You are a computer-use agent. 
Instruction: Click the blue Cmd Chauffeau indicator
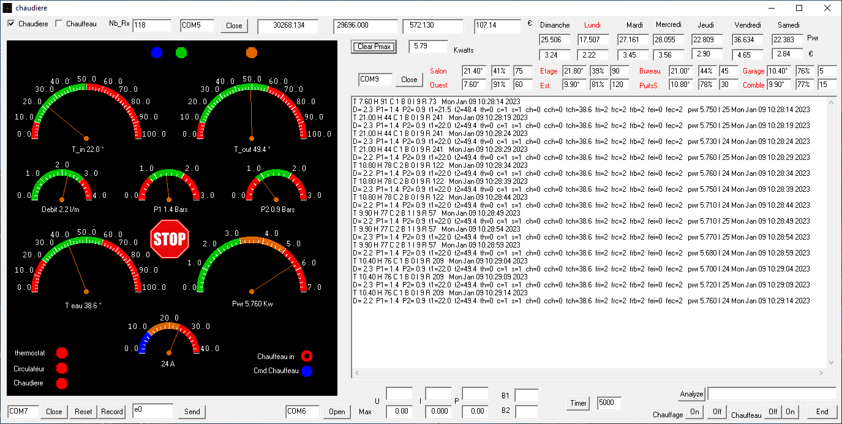point(306,371)
